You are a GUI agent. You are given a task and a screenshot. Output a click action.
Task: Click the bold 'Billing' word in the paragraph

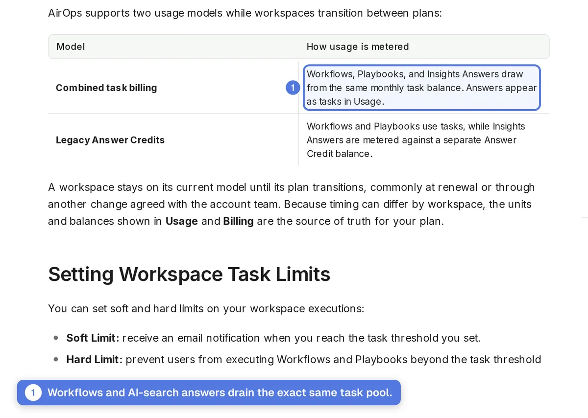tap(239, 221)
